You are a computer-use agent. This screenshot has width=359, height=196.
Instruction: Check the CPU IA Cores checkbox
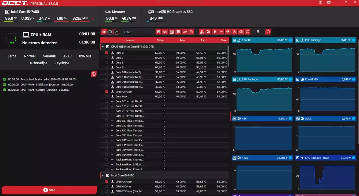coord(106,187)
